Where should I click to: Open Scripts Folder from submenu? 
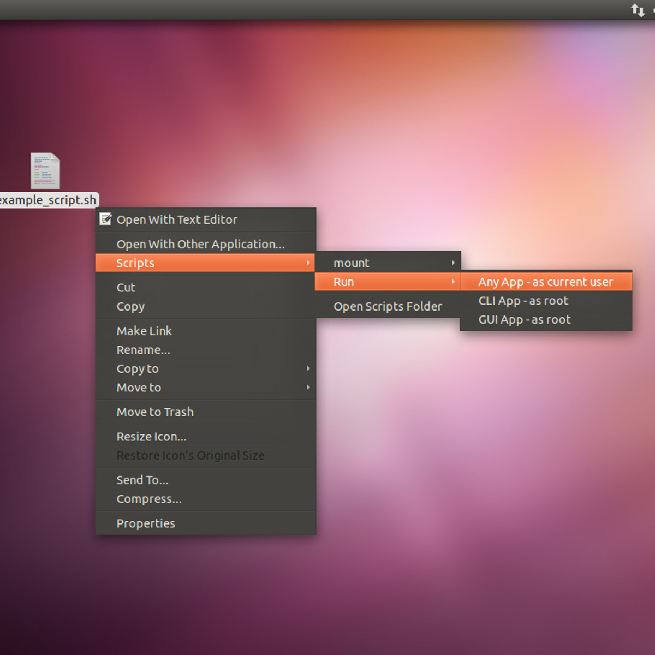388,307
